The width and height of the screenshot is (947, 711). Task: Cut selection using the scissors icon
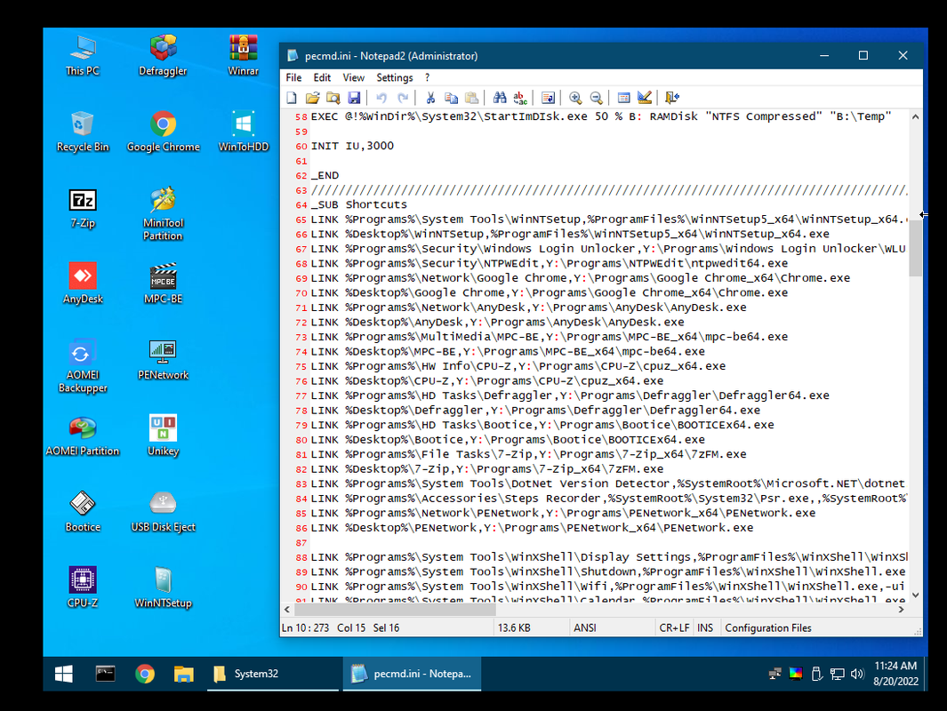[430, 98]
